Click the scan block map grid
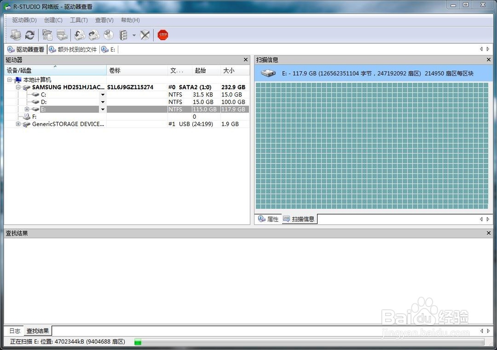This screenshot has height=350, width=497. (372, 145)
